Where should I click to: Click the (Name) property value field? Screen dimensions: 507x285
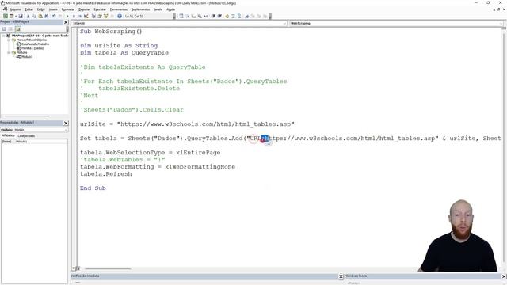tap(41, 142)
